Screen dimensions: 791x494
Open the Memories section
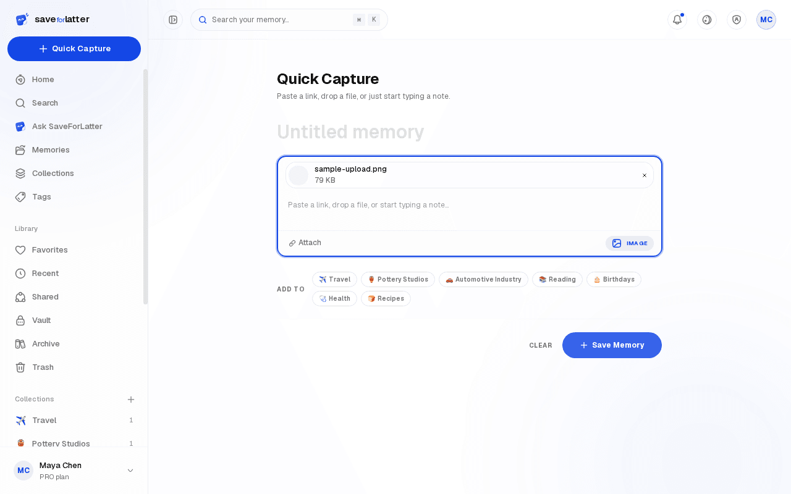[74, 150]
